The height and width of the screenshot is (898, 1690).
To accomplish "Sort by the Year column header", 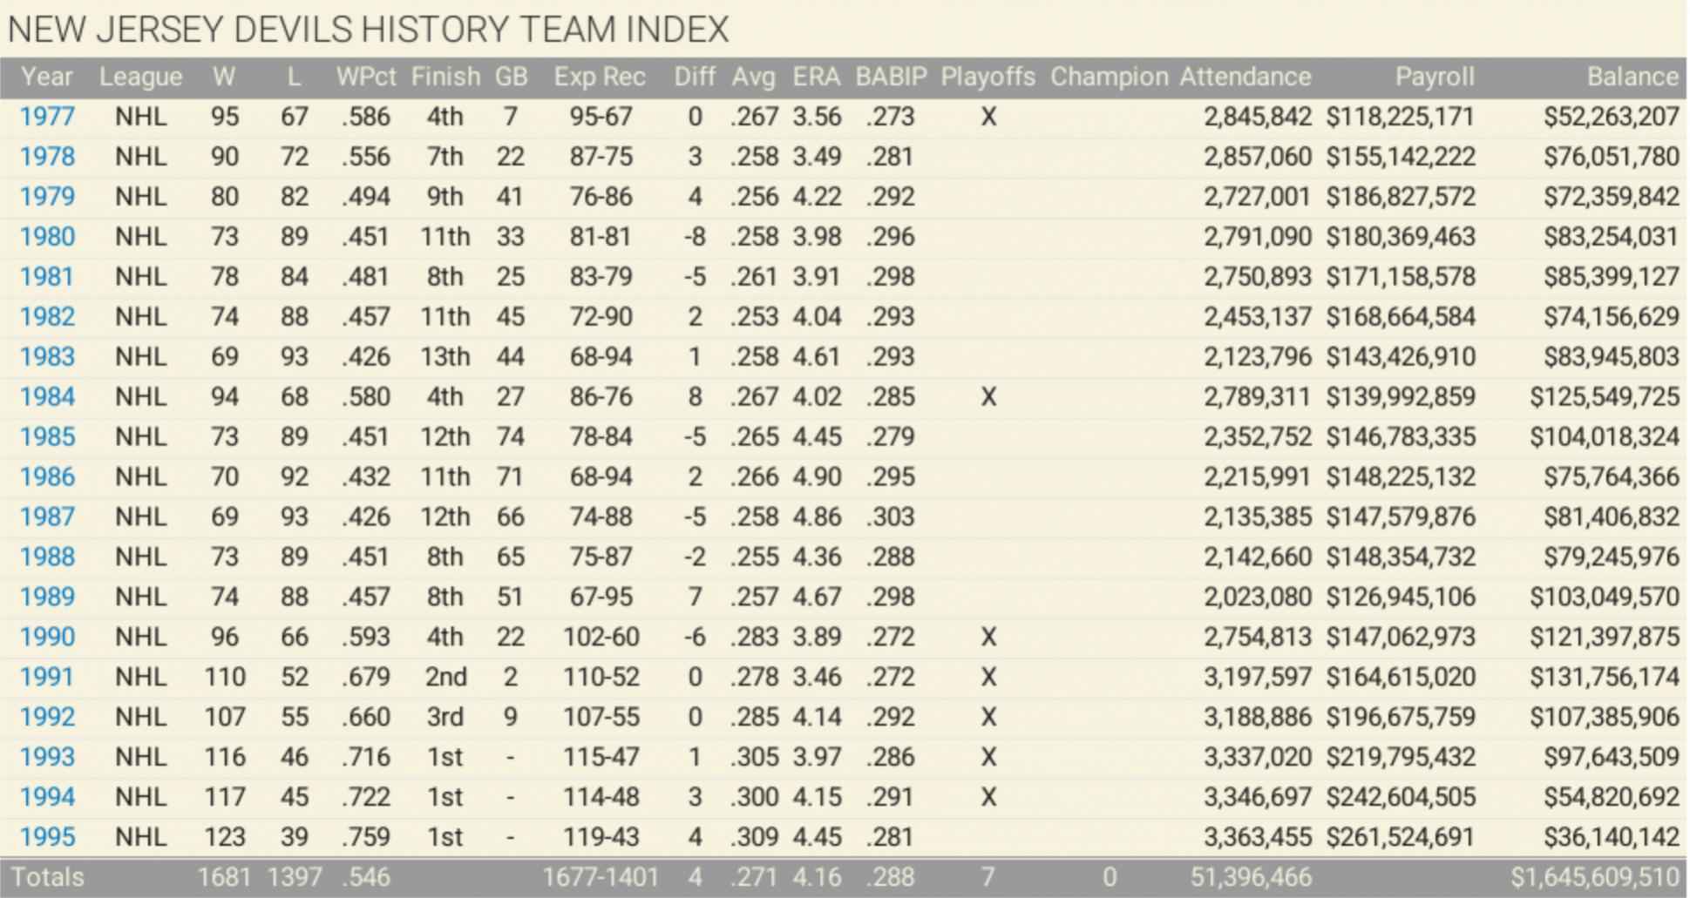I will (x=47, y=78).
